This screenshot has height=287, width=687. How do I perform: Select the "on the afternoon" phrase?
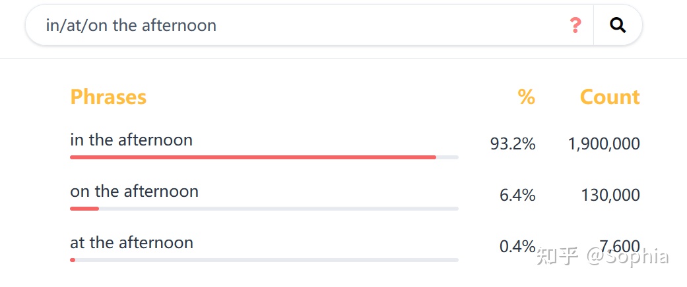[x=134, y=192]
